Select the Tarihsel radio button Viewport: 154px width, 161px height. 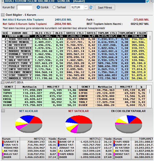coord(54,8)
